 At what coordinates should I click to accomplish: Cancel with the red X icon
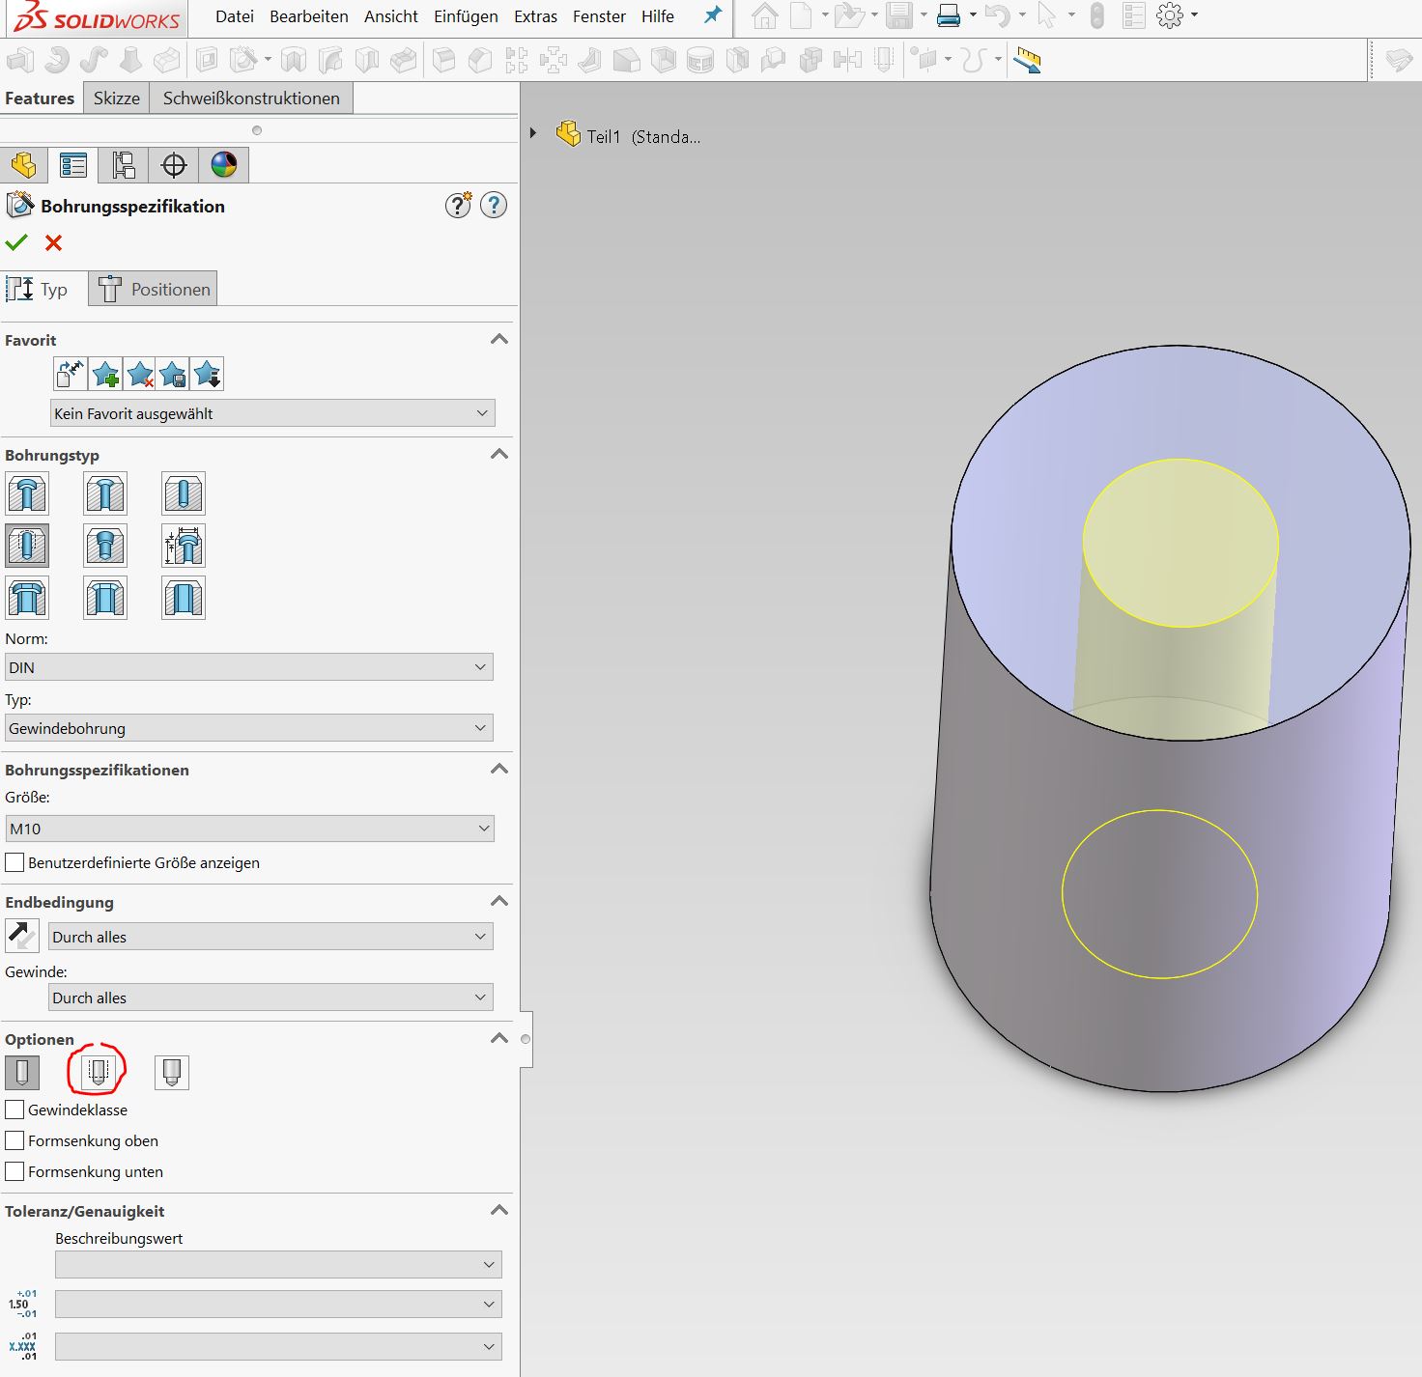coord(53,242)
